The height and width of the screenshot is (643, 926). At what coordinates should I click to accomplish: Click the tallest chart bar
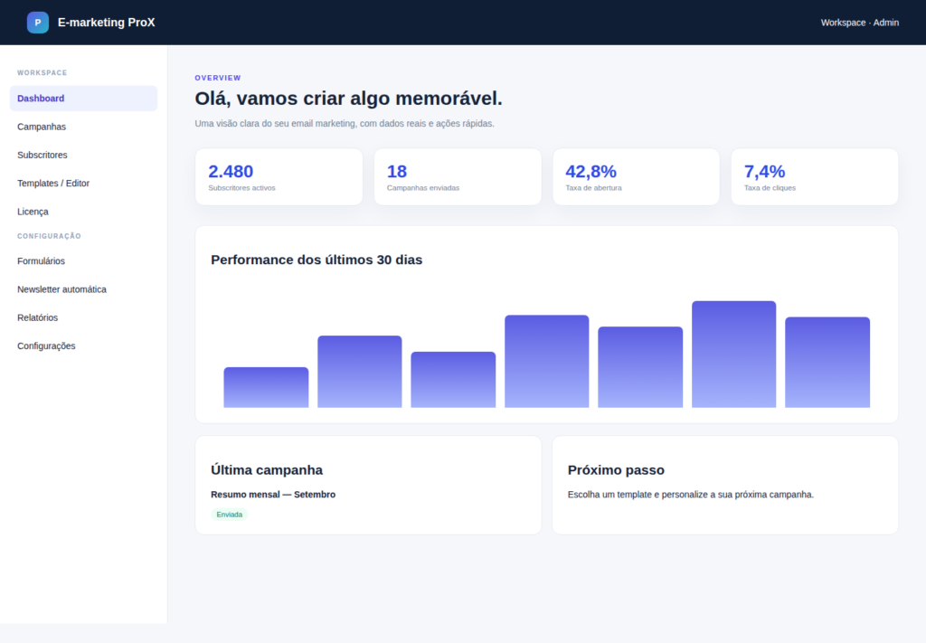click(733, 355)
